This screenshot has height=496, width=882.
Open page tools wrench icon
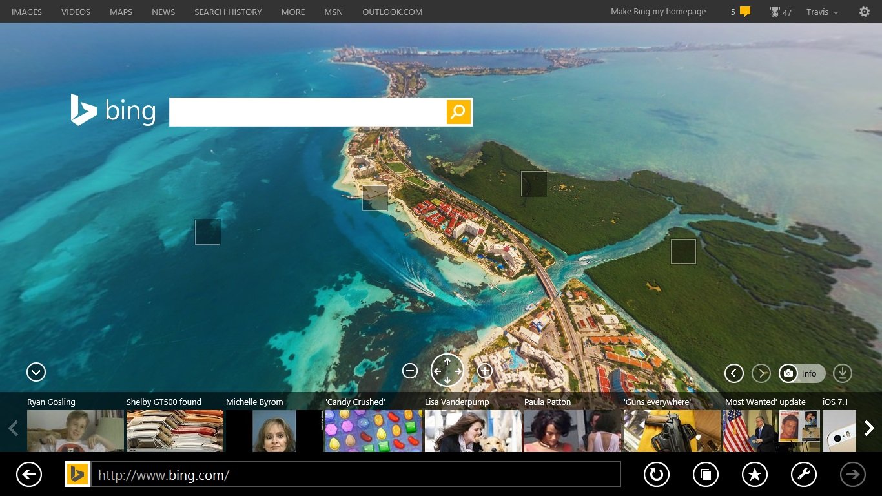click(x=804, y=475)
